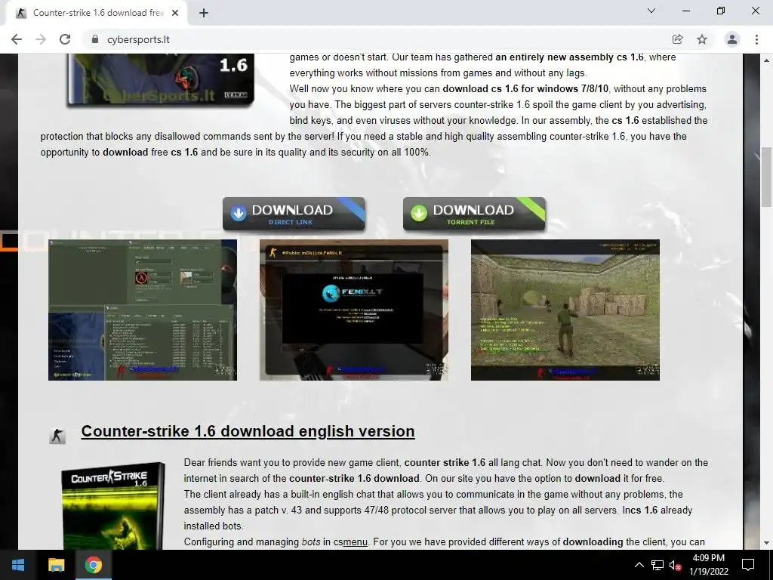
Task: Select the Counter-strike 1.6 download tab
Action: tap(97, 13)
